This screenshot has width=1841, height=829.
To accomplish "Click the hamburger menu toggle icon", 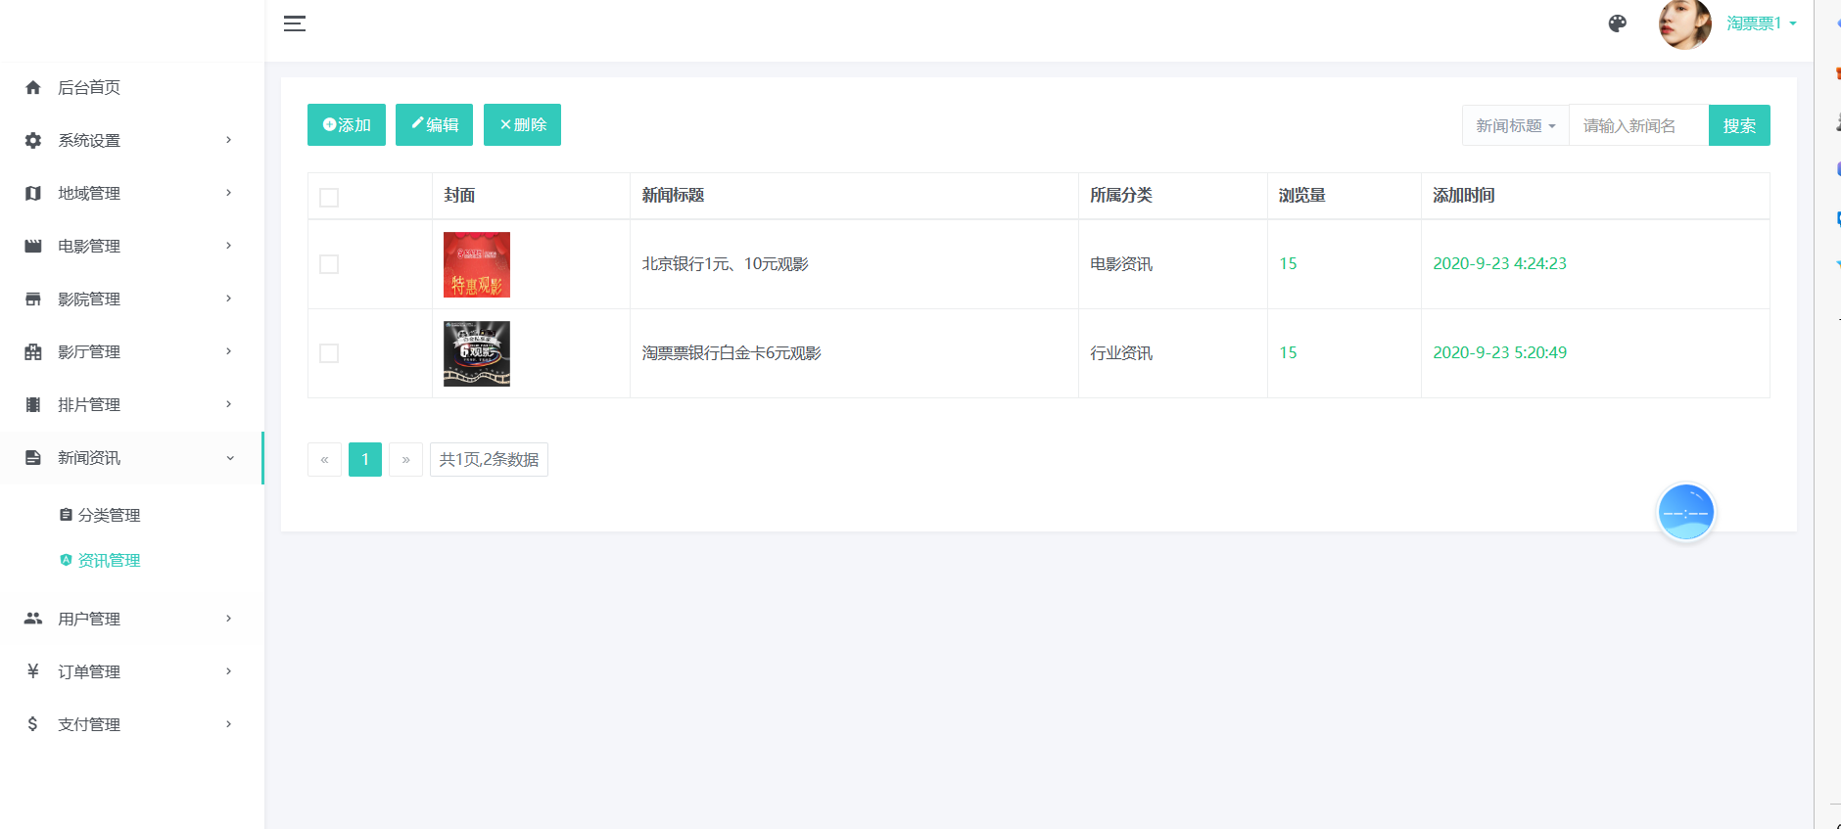I will [x=295, y=23].
